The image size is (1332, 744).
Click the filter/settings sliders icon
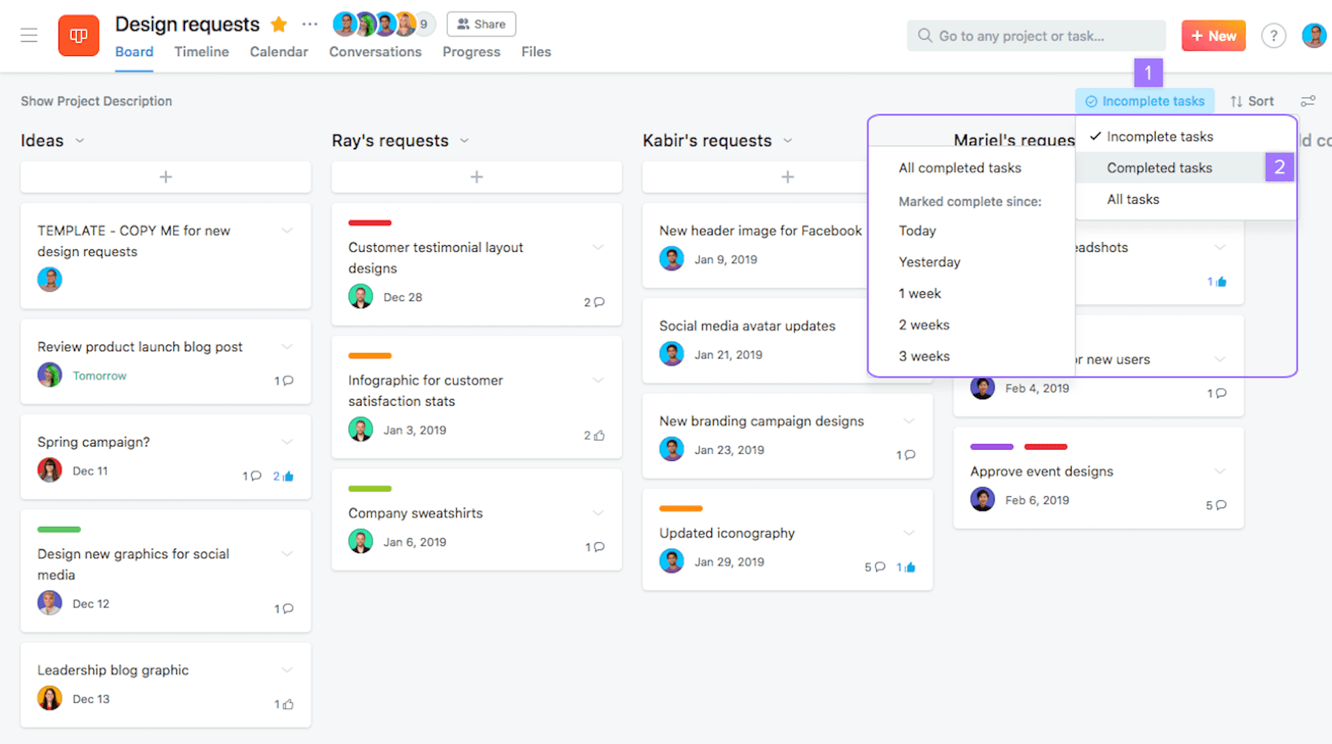[x=1308, y=101]
